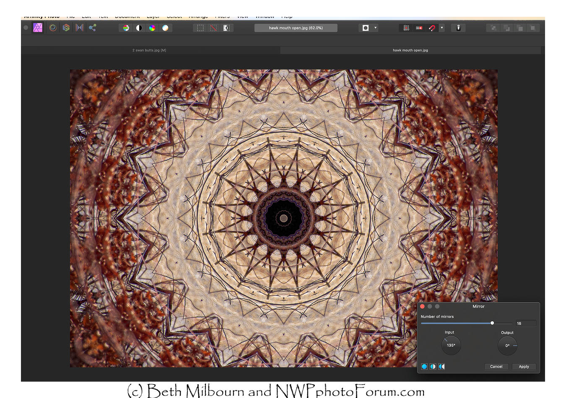Toggle snapping with the magnet icon
Viewport: 566px width, 398px height.
pyautogui.click(x=432, y=28)
